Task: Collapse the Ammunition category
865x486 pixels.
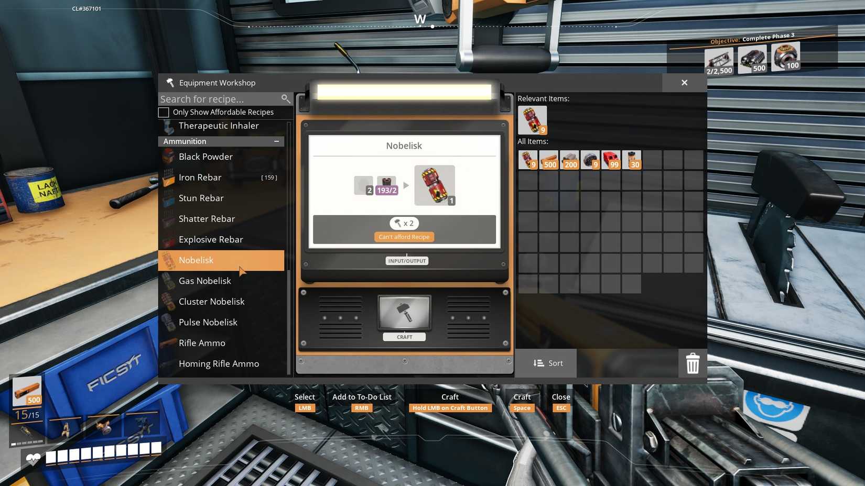Action: click(x=276, y=141)
